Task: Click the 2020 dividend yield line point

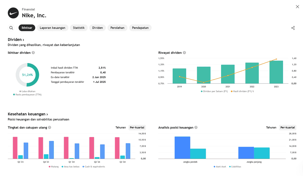Action: [x=204, y=82]
